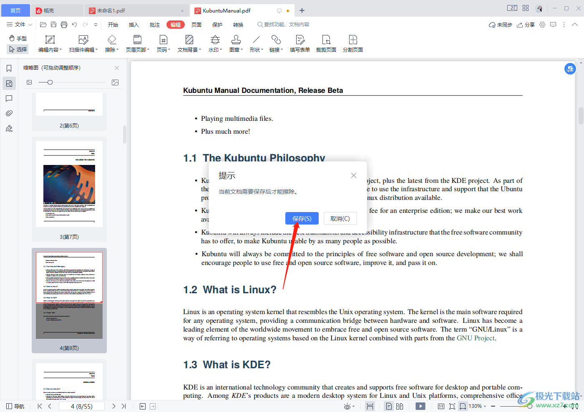Undo last action

(74, 25)
